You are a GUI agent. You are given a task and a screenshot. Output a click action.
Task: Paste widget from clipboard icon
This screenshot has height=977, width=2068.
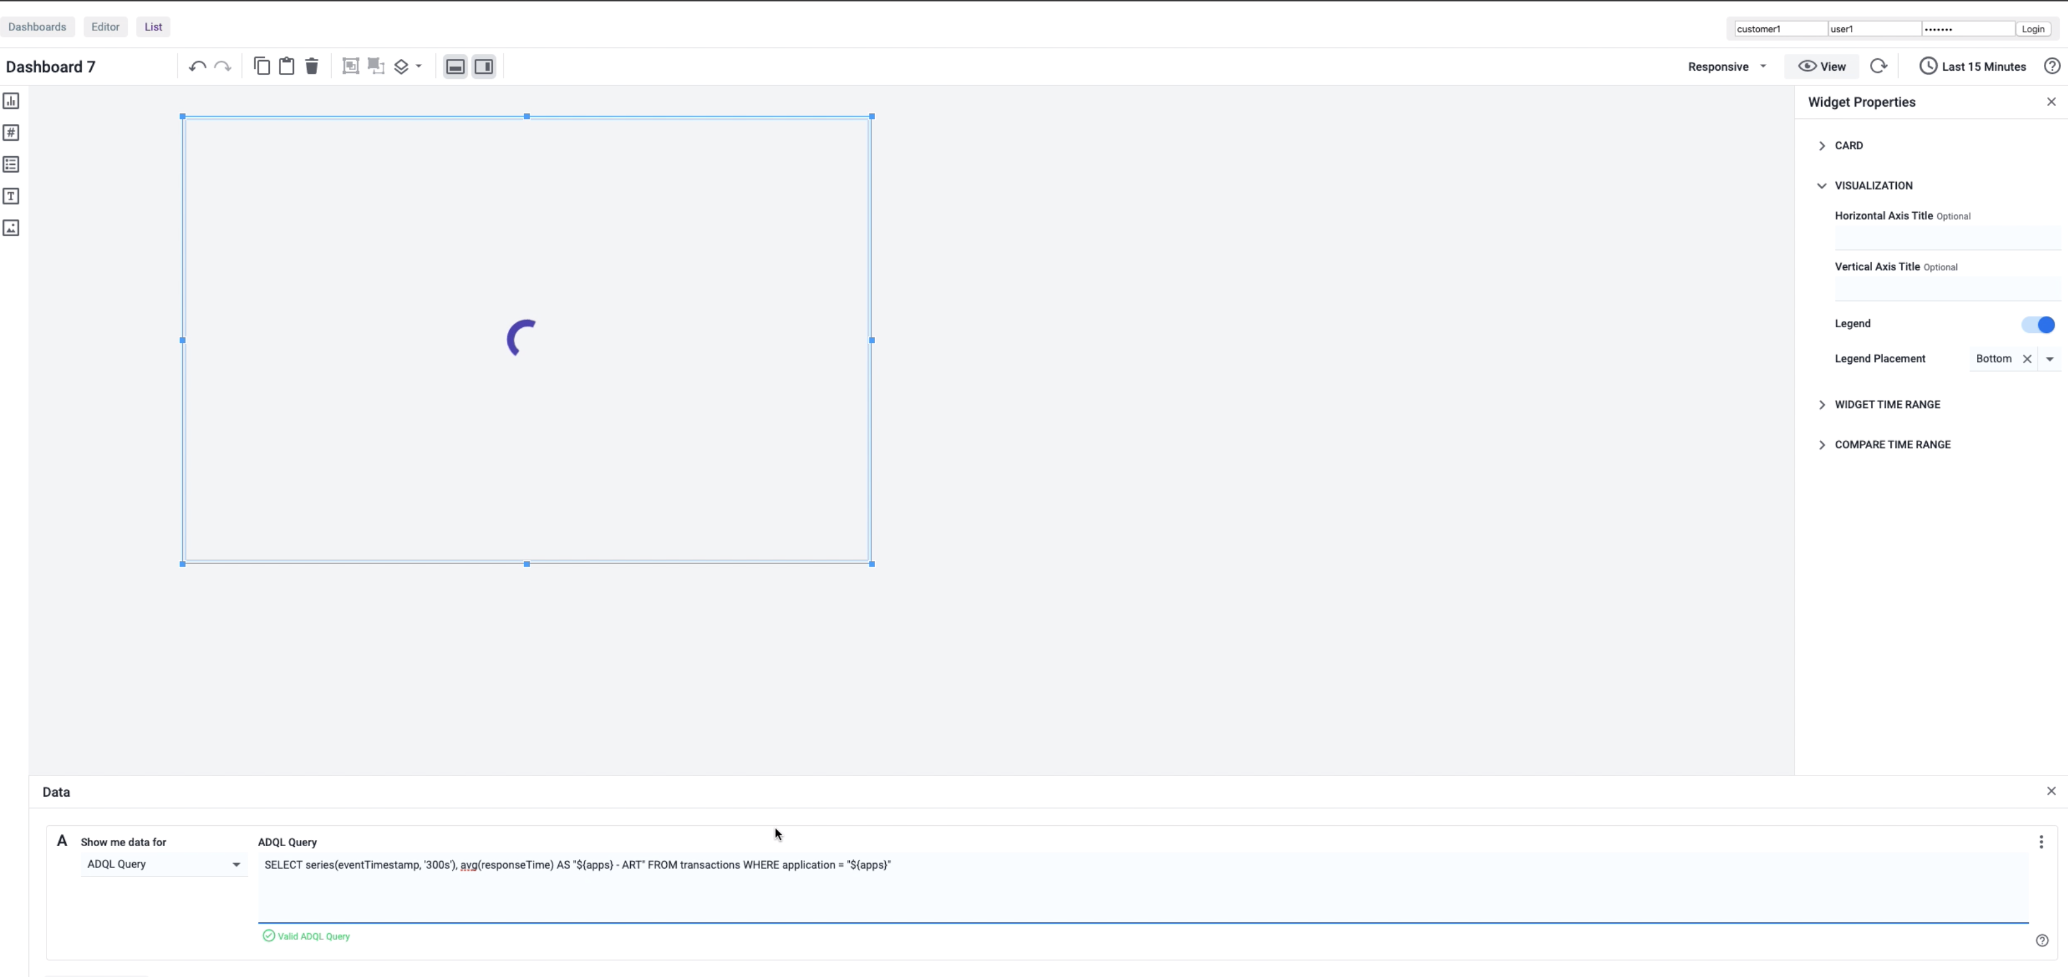pos(287,66)
